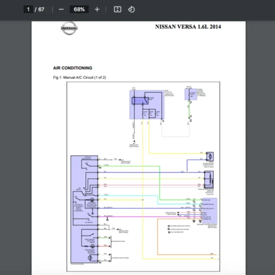Click the page number input field

28,9
